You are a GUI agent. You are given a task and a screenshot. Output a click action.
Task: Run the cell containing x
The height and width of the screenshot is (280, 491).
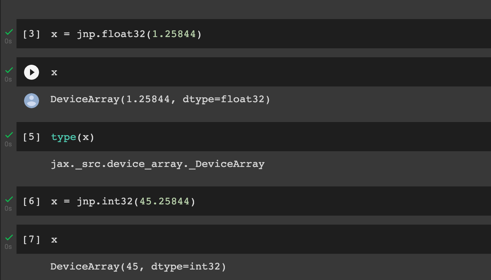point(32,72)
